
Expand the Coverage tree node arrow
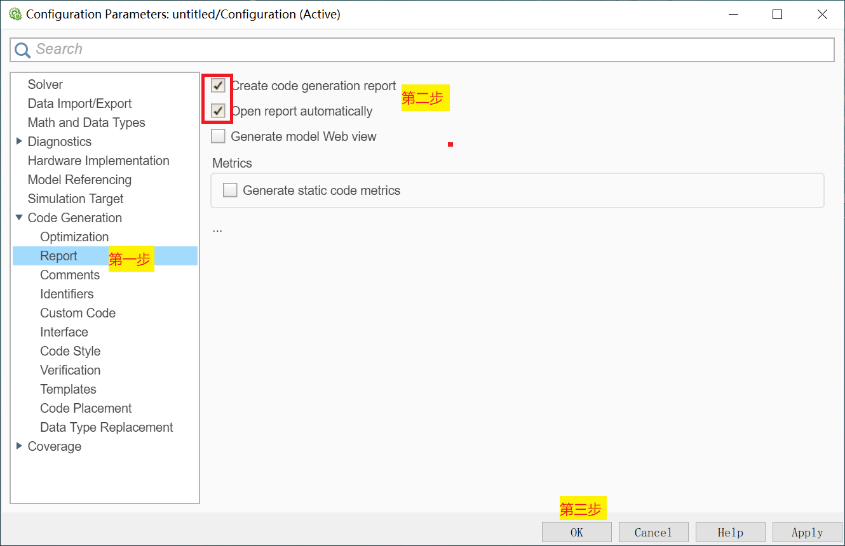[x=20, y=446]
